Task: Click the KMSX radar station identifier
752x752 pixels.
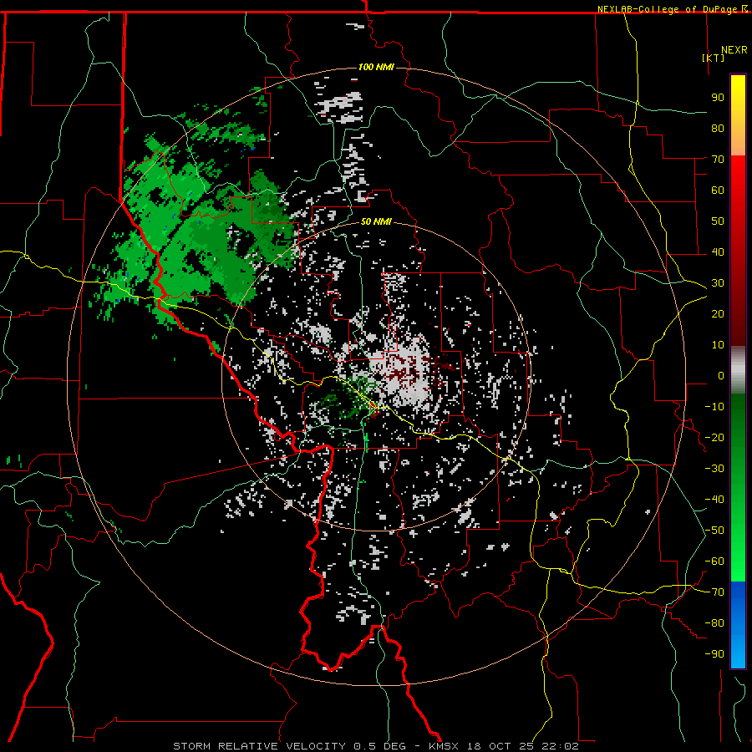Action: click(444, 746)
